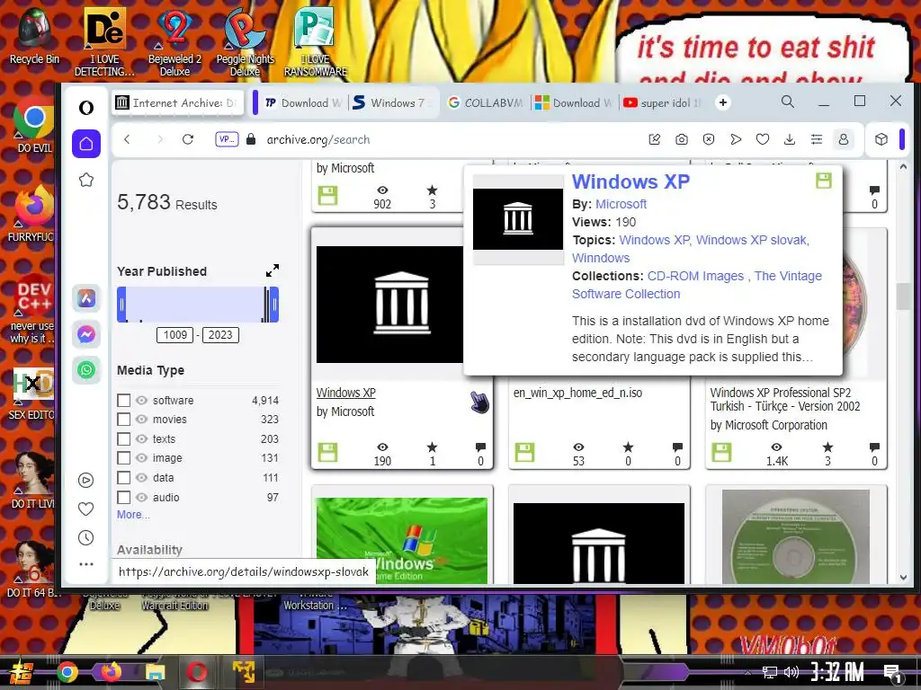Check the data media type checkbox
The height and width of the screenshot is (690, 921).
[123, 478]
